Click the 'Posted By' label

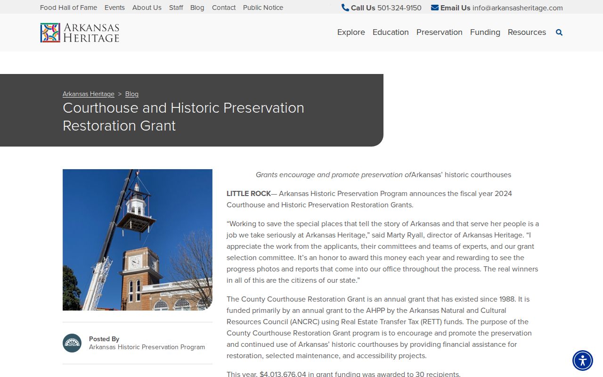point(104,339)
